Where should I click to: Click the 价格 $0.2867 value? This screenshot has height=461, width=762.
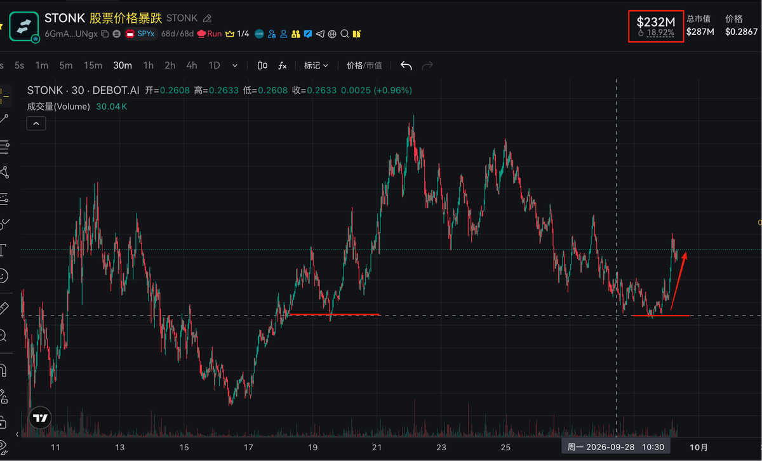(x=742, y=31)
